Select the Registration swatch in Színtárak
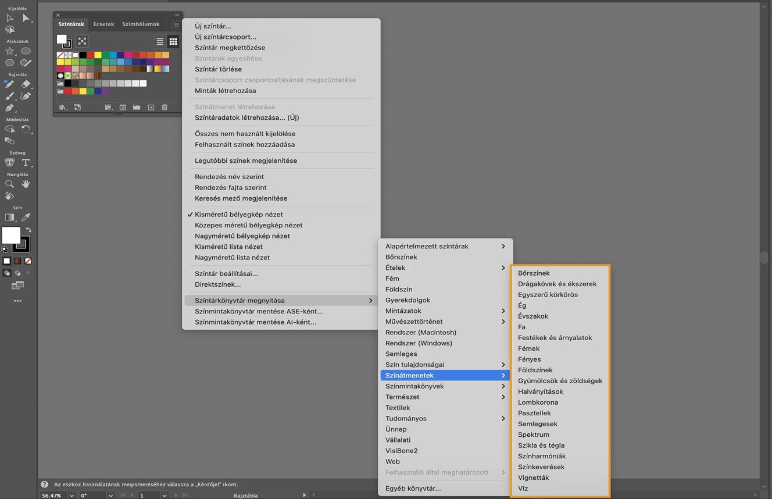Screen dimensions: 772x499 (68, 55)
